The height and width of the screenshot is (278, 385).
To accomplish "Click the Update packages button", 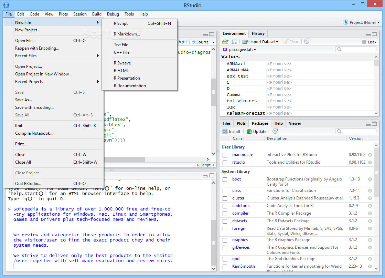I will click(256, 132).
